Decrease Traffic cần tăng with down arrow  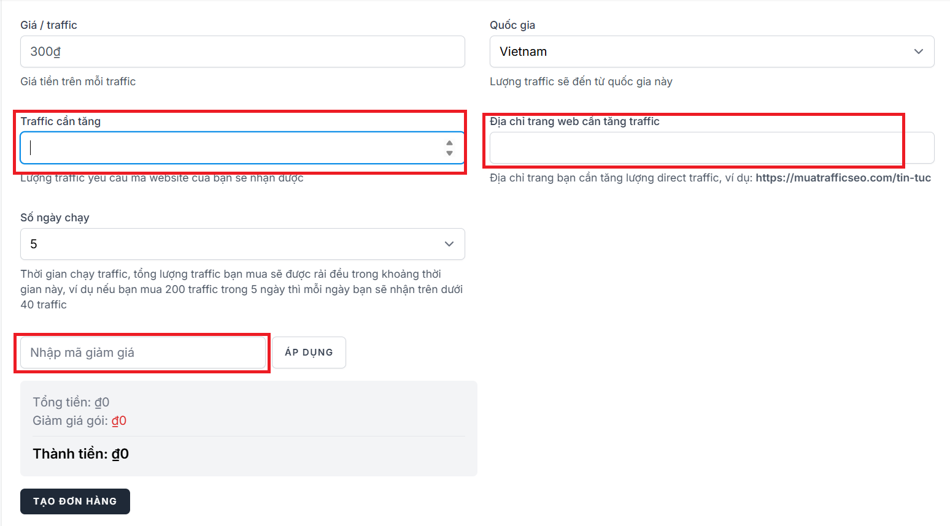[x=449, y=153]
